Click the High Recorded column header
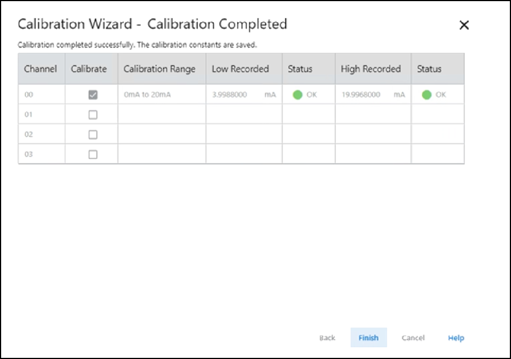Screen dimensions: 511x359 click(371, 69)
